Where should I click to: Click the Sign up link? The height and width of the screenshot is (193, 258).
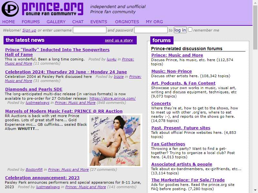coord(29,30)
